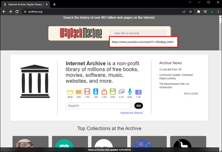
Task: Open The Decentralized Web: An Introduction post
Action: [174, 85]
